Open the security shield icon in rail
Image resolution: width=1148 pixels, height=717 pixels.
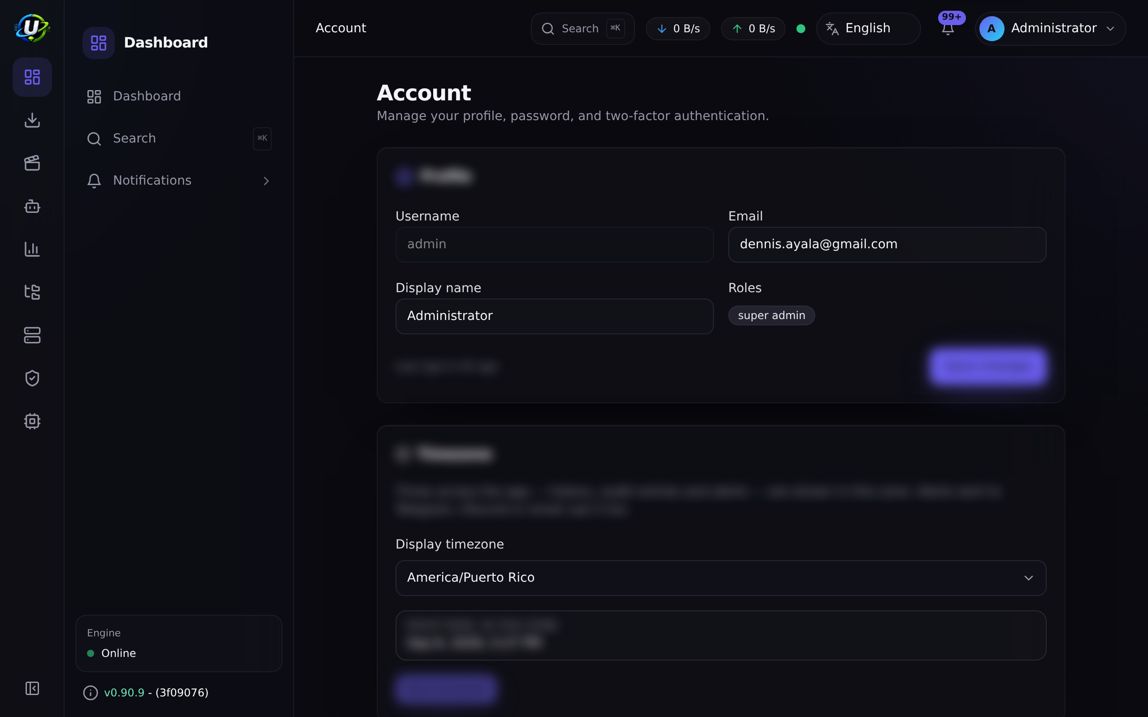[32, 378]
